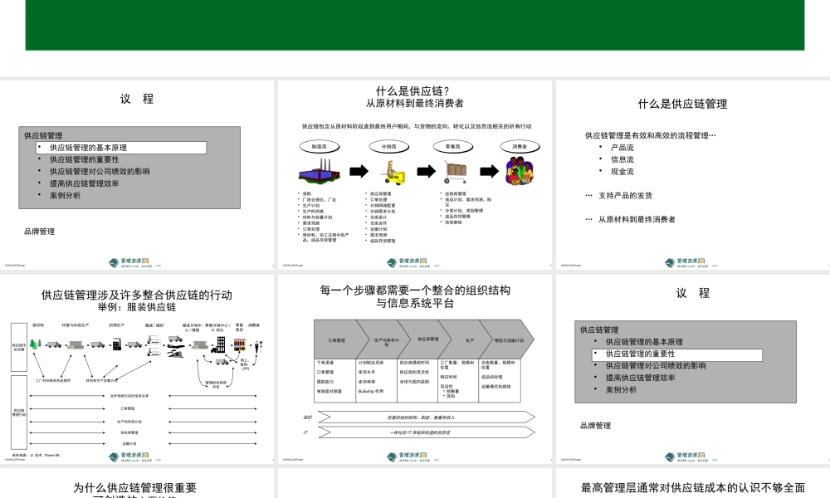Open the 什么是供应链？从原材料到最终消费者 slide
Screen dimensions: 830x498
(414, 174)
